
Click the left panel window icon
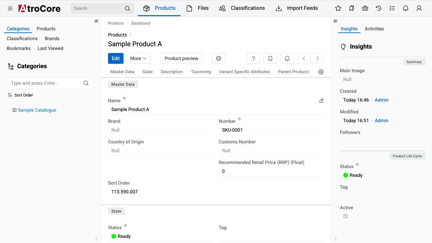97,21
